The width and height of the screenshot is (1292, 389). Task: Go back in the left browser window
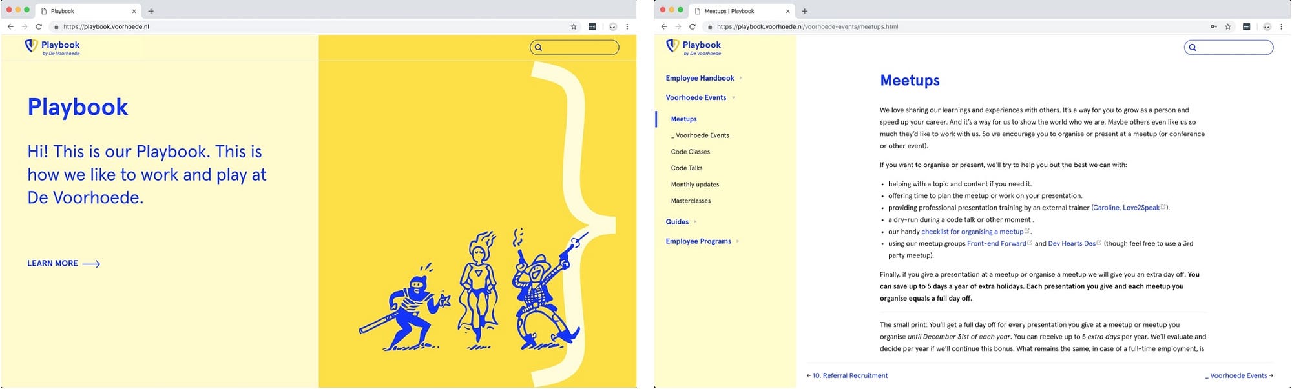tap(10, 26)
